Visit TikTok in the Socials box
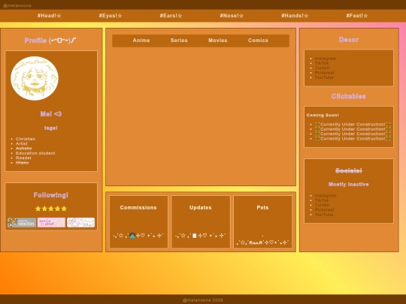 point(322,200)
